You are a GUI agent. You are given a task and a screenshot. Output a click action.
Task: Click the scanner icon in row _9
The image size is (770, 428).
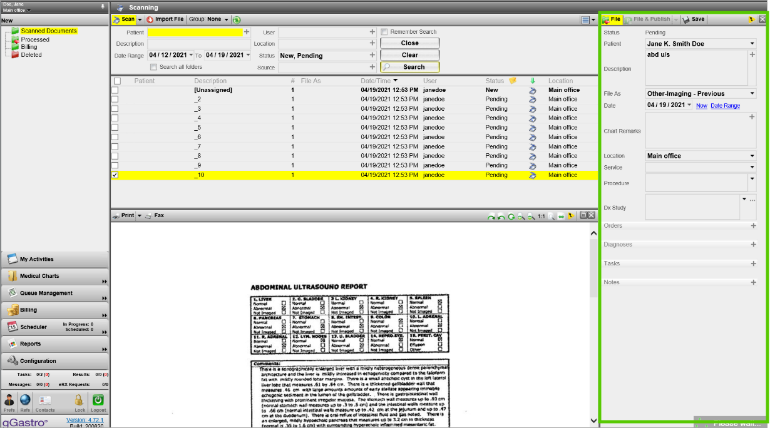point(533,166)
